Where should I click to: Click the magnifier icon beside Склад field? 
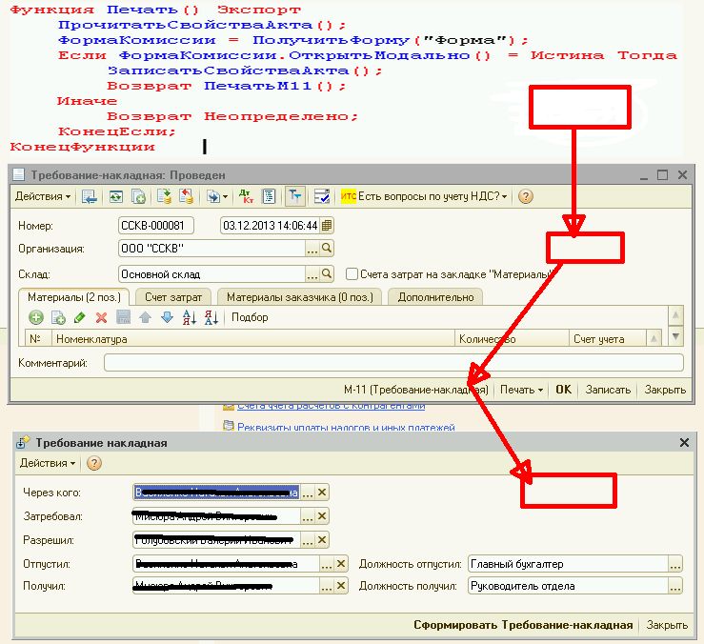point(327,273)
